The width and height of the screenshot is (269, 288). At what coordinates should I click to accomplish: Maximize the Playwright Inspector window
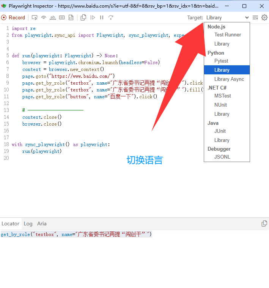pyautogui.click(x=244, y=6)
